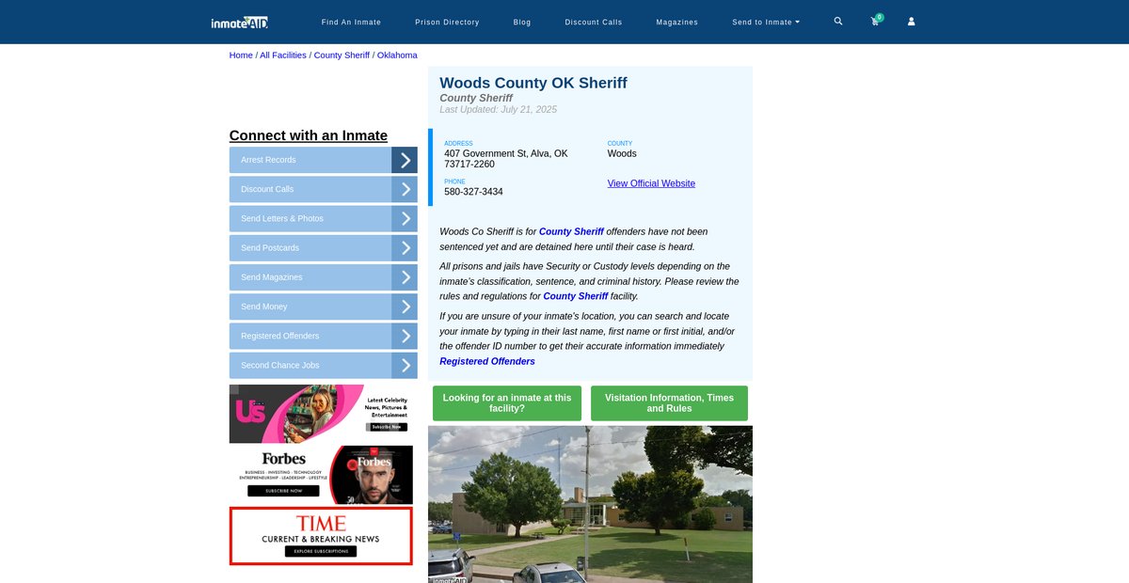Click County Sheriff link in first paragraph
Viewport: 1129px width, 583px height.
pyautogui.click(x=571, y=231)
